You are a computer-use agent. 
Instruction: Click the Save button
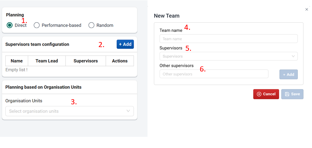tap(292, 94)
